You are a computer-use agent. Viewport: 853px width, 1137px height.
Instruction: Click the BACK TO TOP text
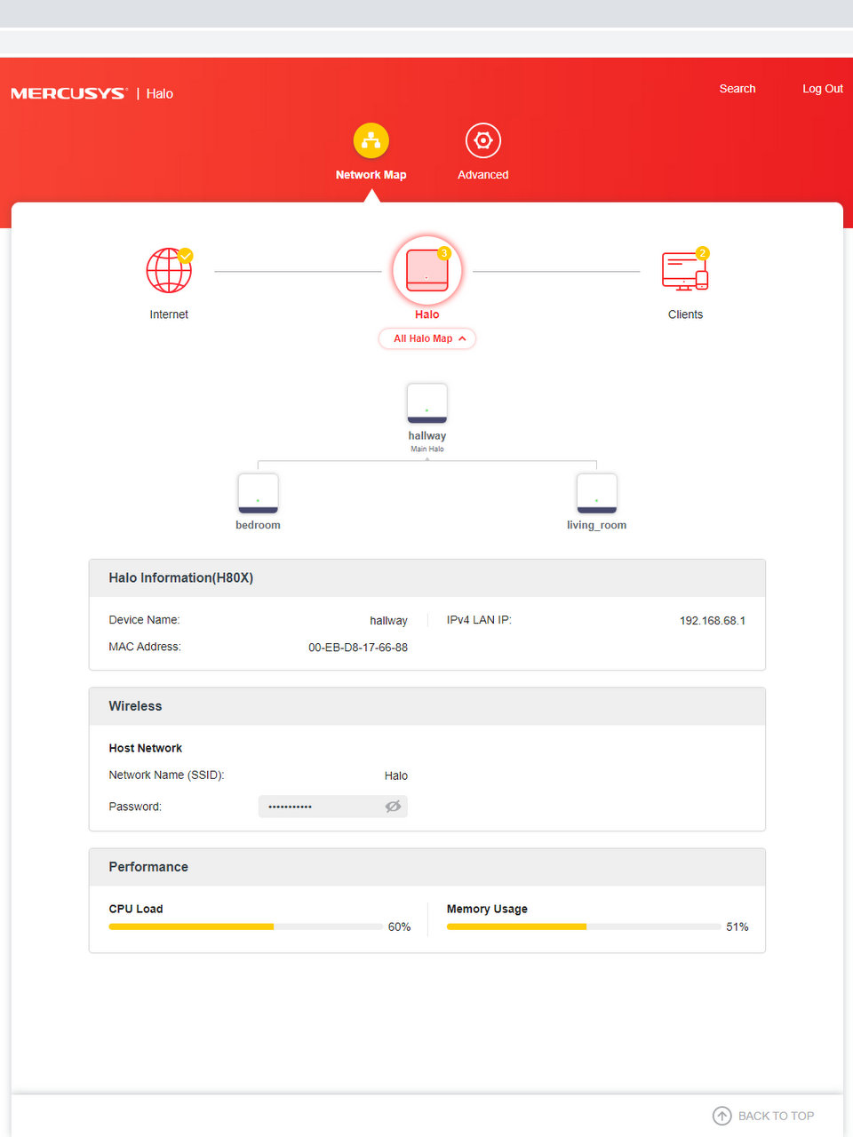click(776, 1116)
